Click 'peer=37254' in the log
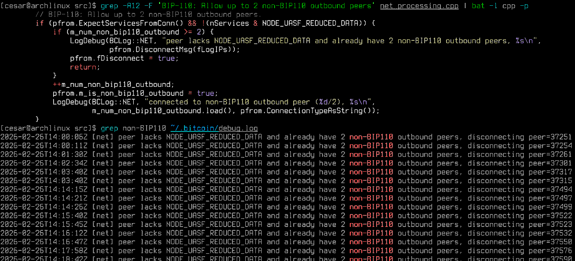 pos(550,145)
